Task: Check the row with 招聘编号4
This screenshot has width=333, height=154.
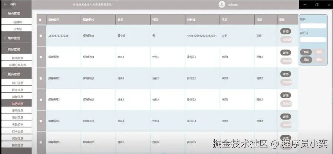Action: click(40, 121)
